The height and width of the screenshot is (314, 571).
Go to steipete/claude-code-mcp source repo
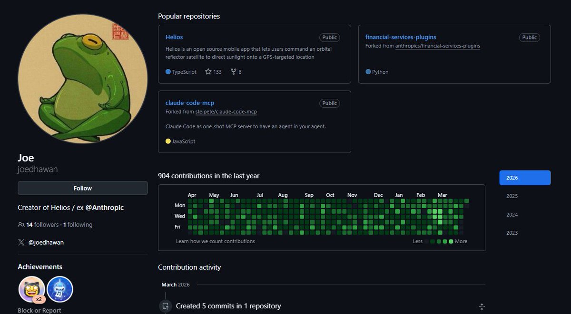click(x=226, y=112)
